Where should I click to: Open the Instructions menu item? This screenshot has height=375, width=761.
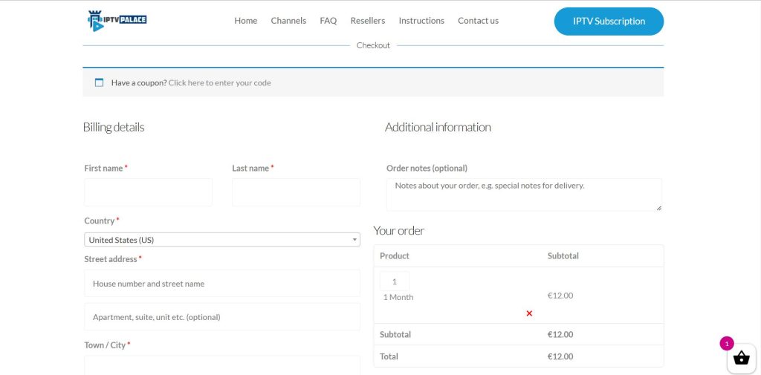(421, 21)
